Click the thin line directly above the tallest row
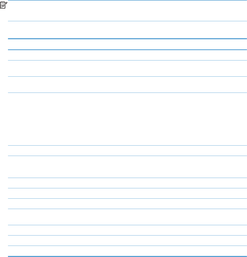The height and width of the screenshot is (257, 247). pyautogui.click(x=127, y=93)
